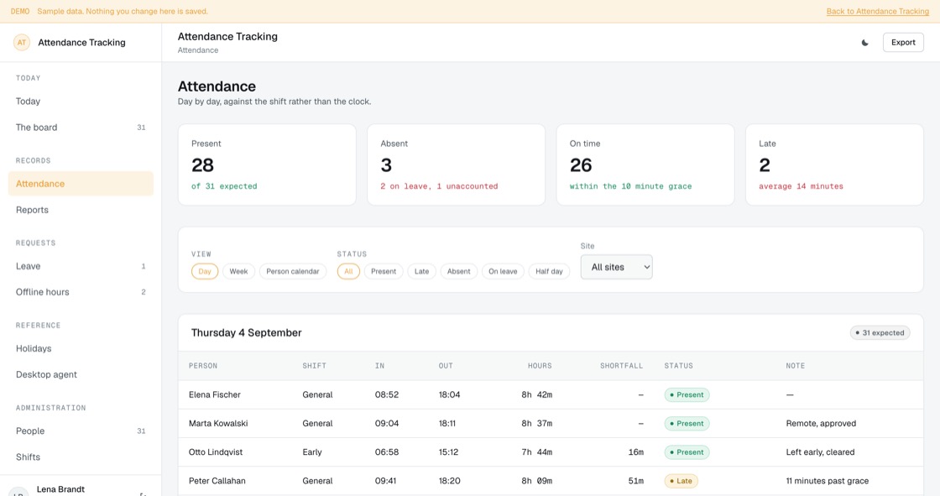The height and width of the screenshot is (496, 940).
Task: Open Offline hours in the sidebar
Action: click(x=81, y=292)
